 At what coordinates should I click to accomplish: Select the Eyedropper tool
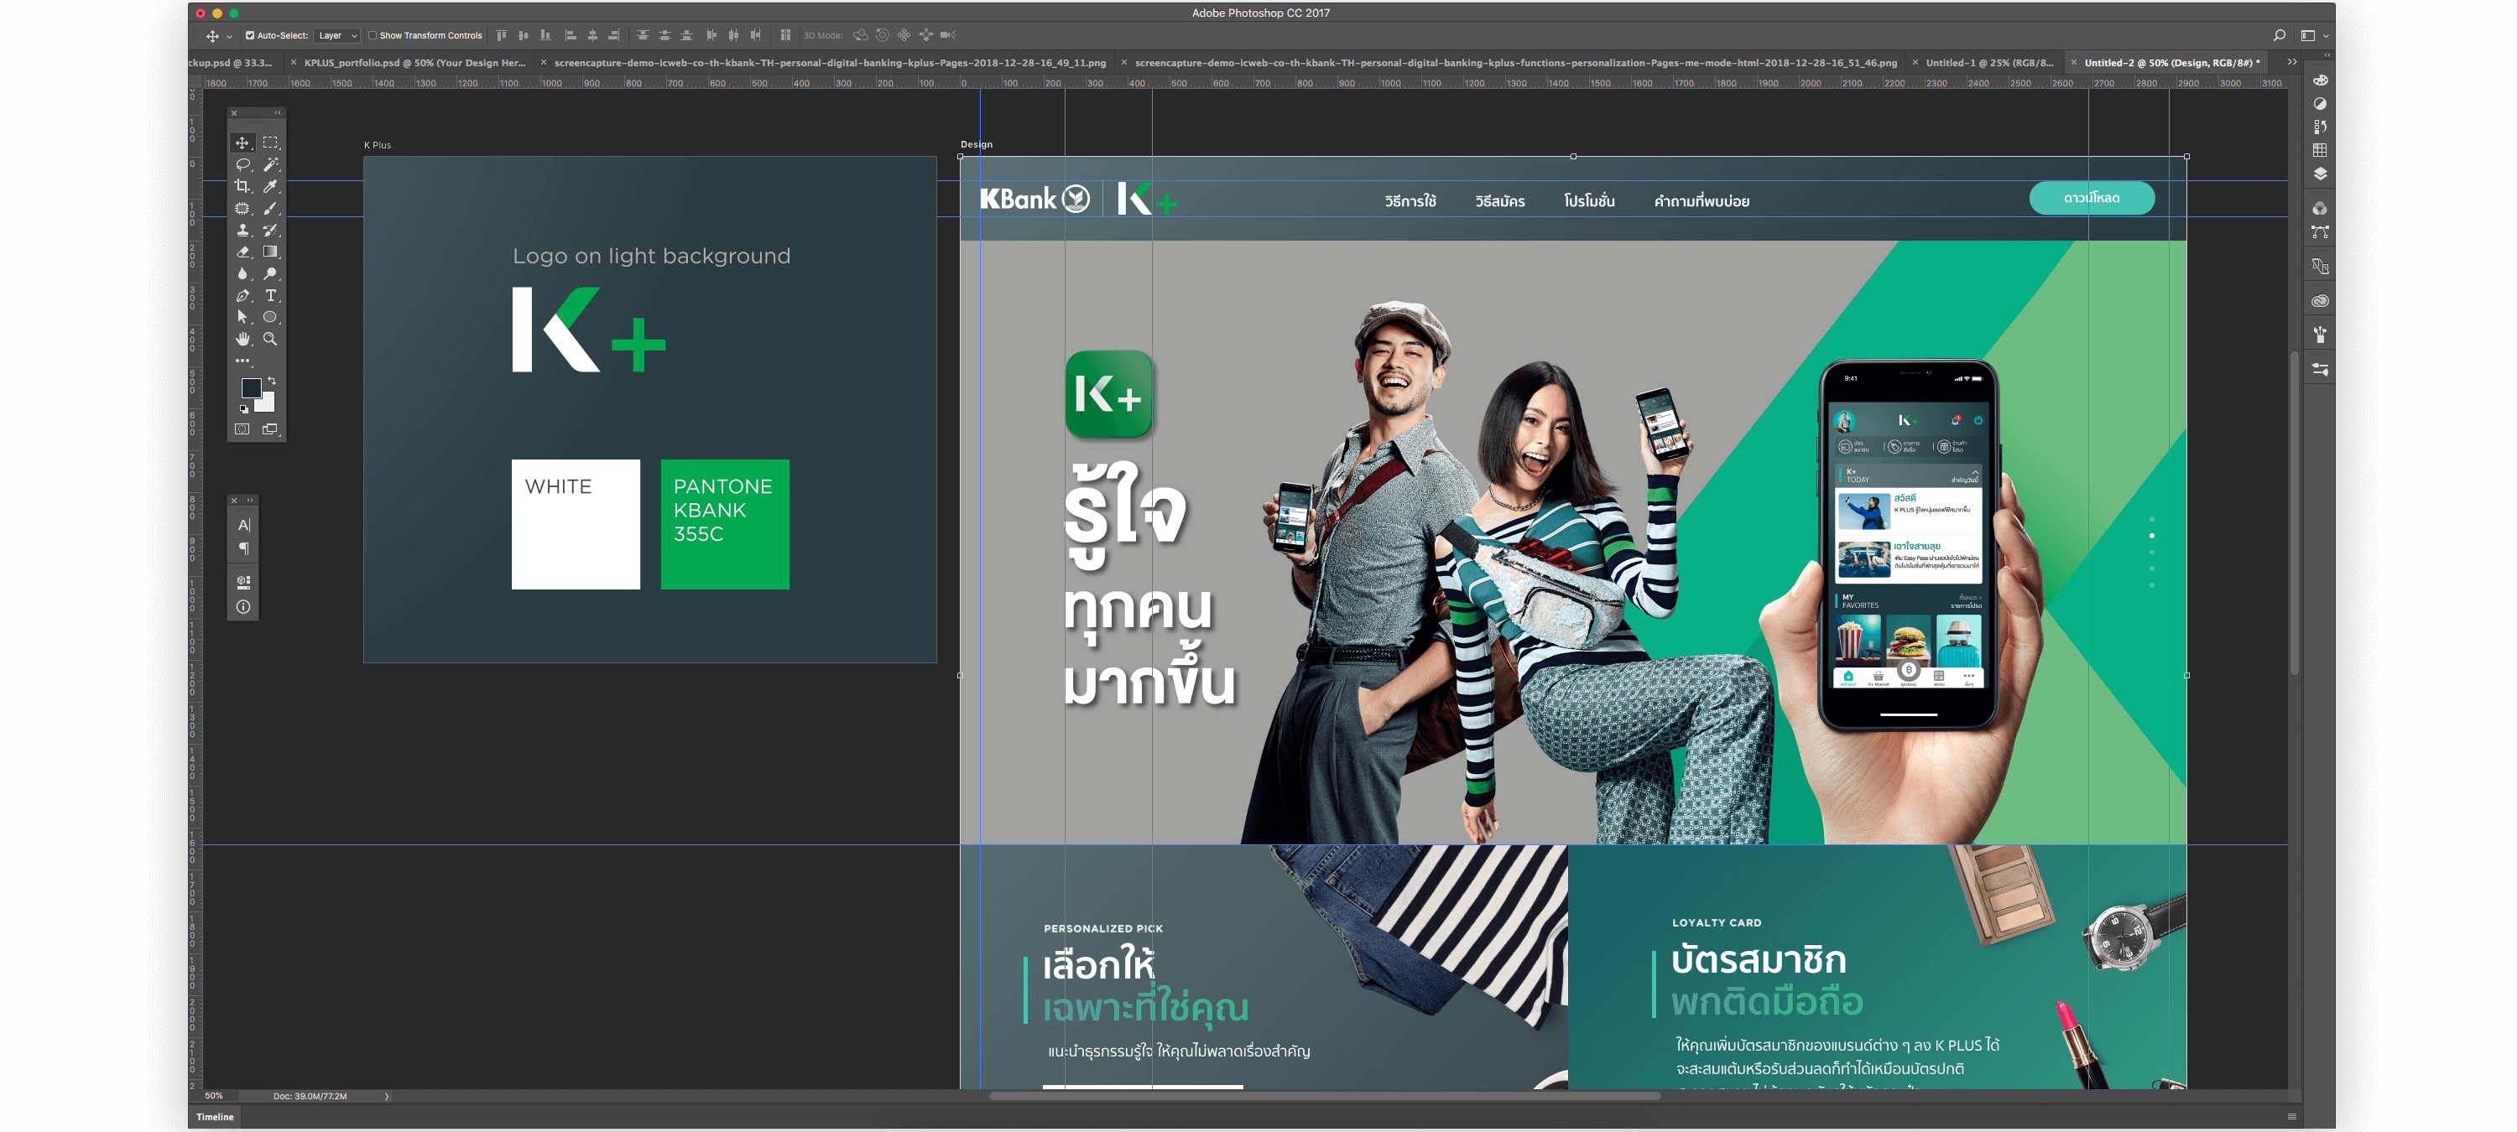[271, 185]
